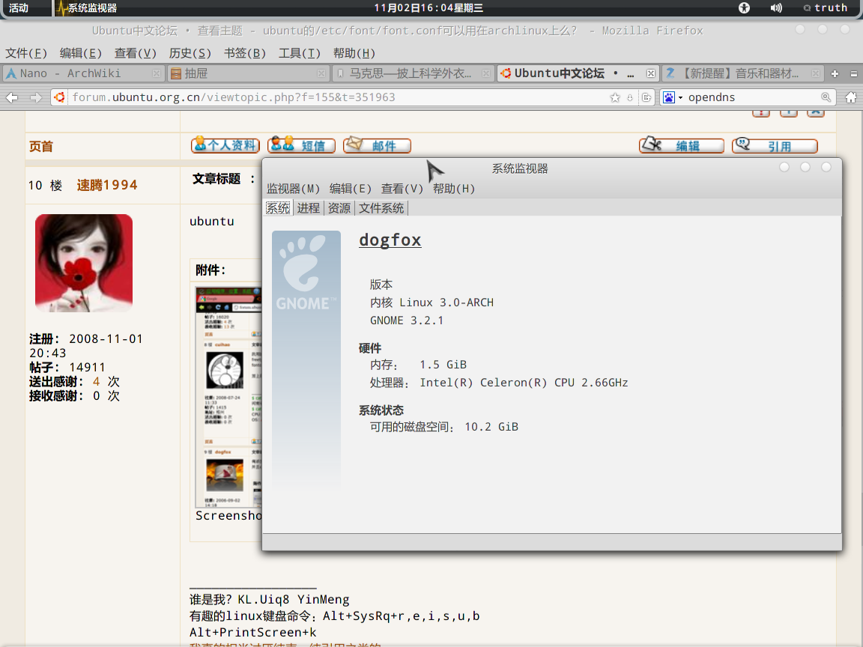Click the 送出感谢 count 4 link

pyautogui.click(x=97, y=382)
